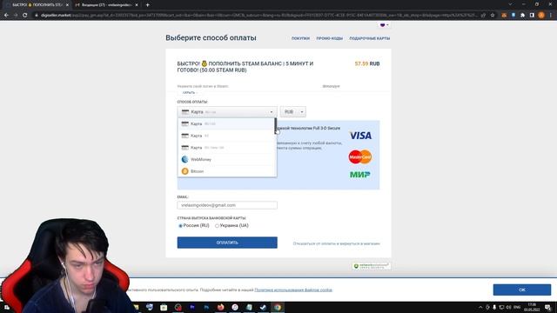The height and width of the screenshot is (313, 557).
Task: Open the page language flag dropdown
Action: coord(385,25)
